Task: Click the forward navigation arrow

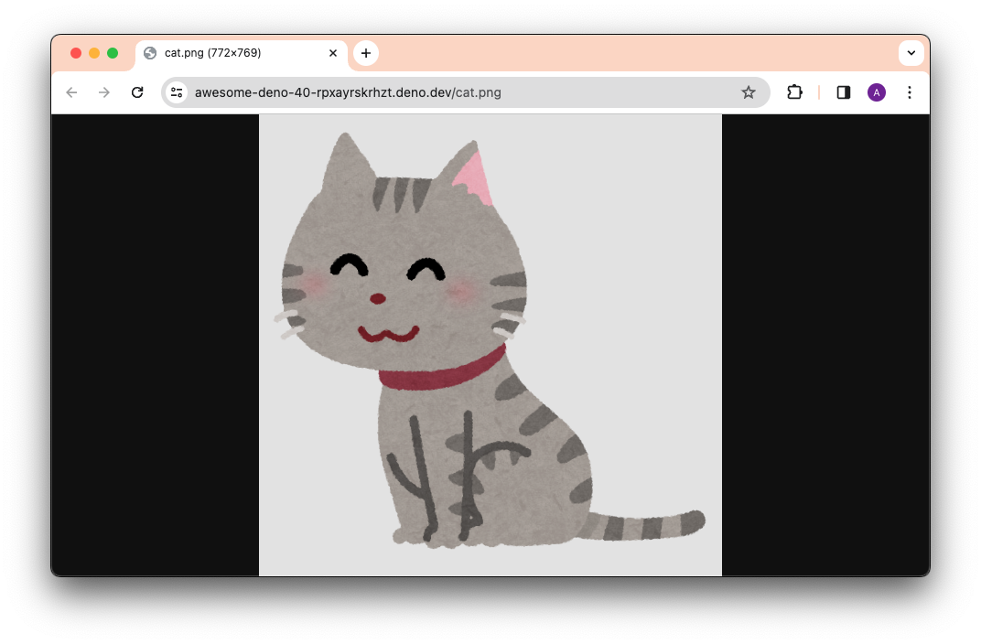Action: [x=104, y=92]
